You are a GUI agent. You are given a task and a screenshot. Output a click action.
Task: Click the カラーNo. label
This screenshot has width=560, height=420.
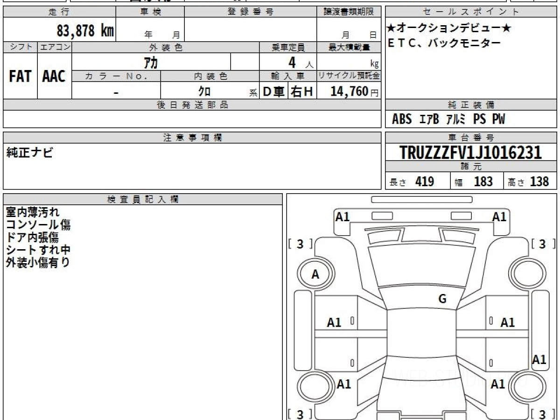tap(116, 76)
